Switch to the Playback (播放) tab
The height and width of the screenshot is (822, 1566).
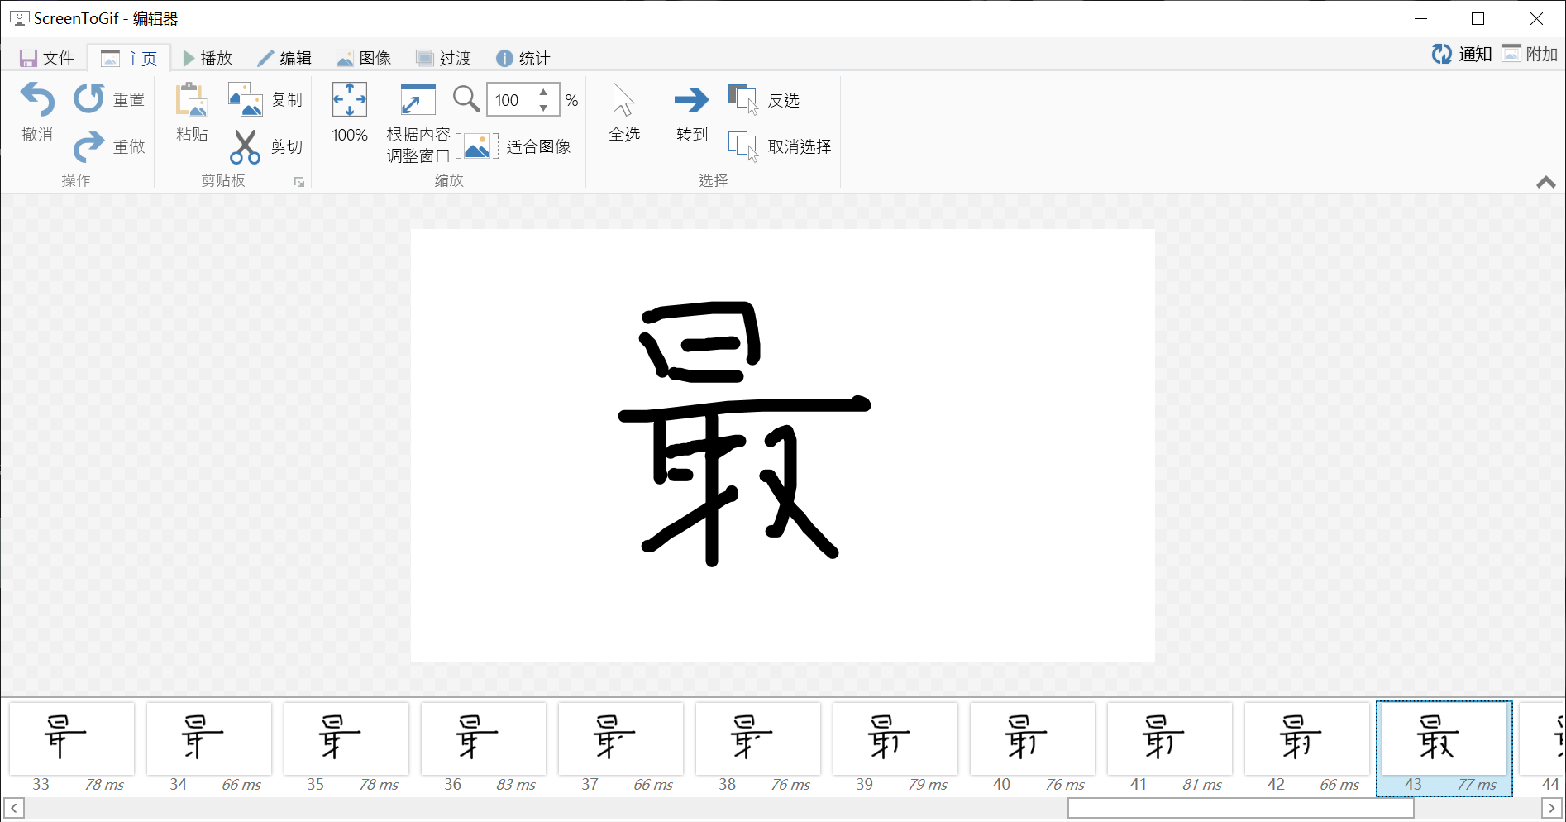[x=208, y=58]
